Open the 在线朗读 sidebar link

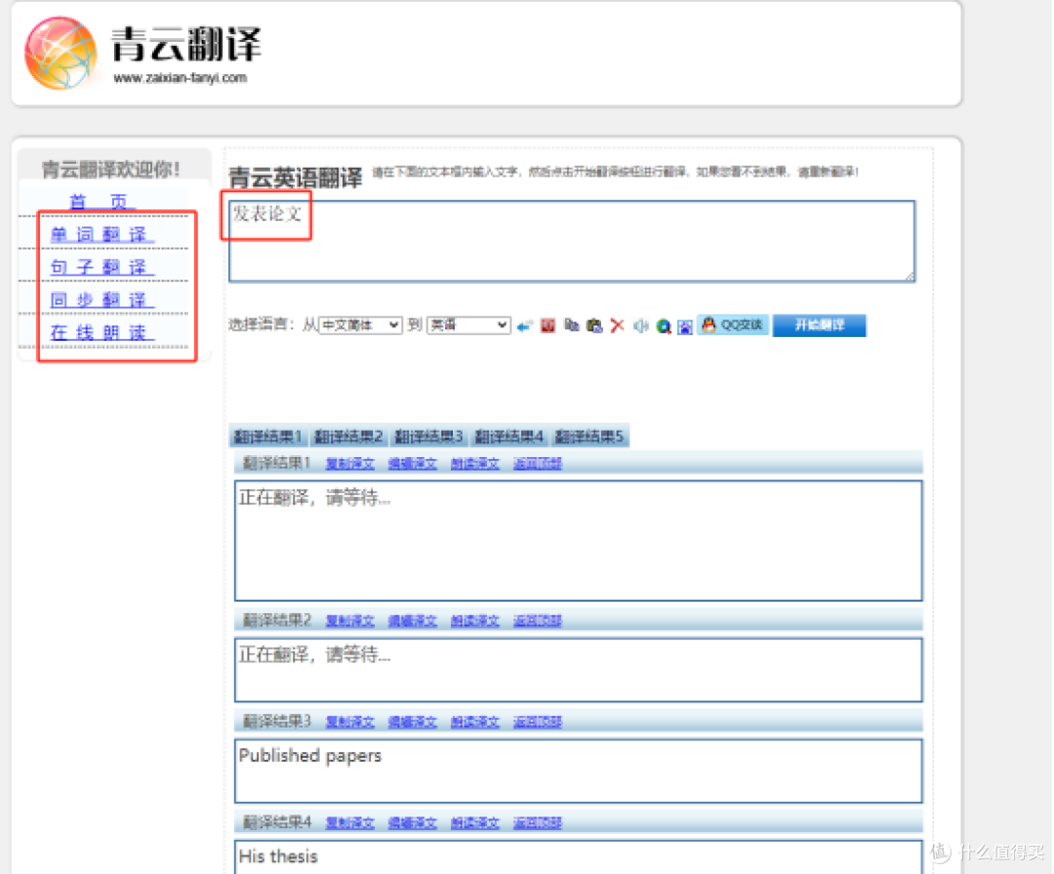click(102, 332)
